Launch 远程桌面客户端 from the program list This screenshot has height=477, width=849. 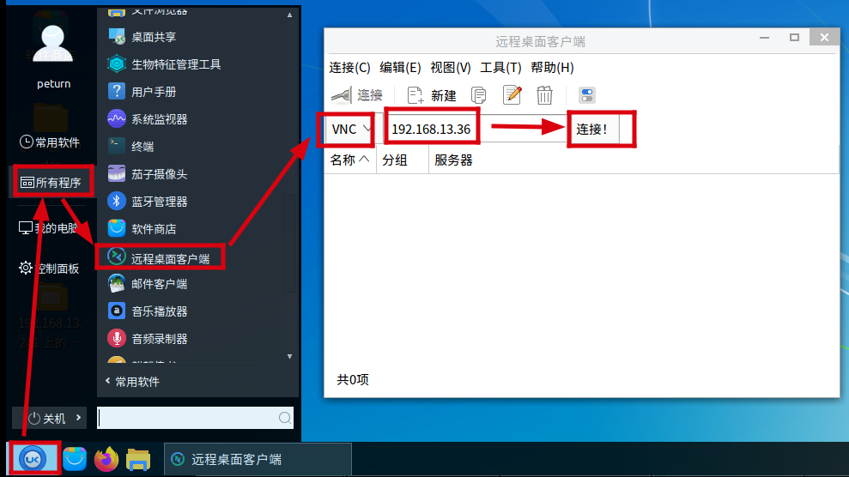[161, 258]
